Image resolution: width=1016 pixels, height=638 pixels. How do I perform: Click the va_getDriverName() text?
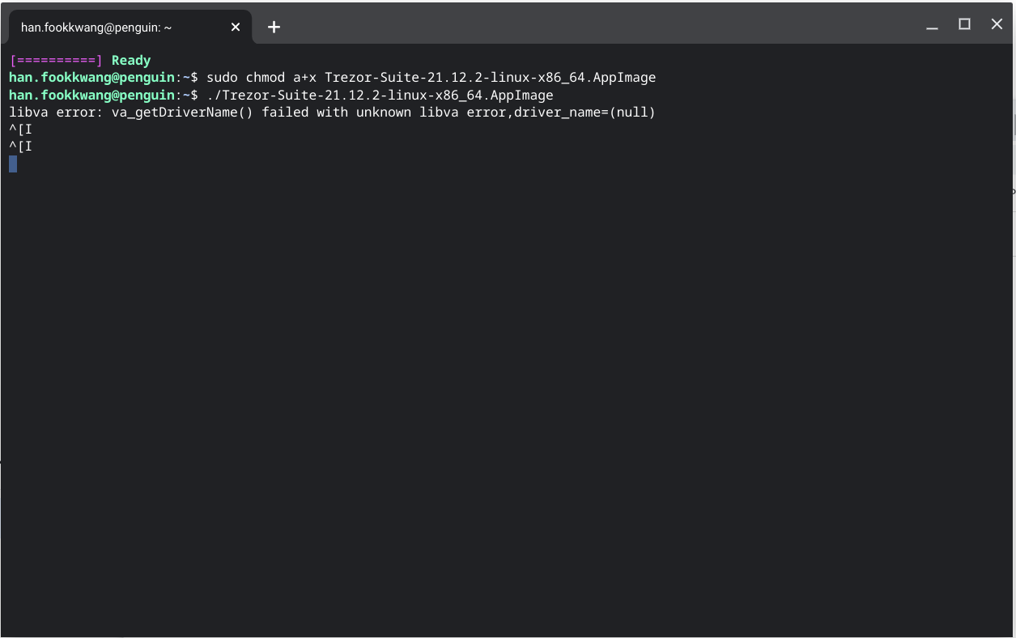coord(182,113)
